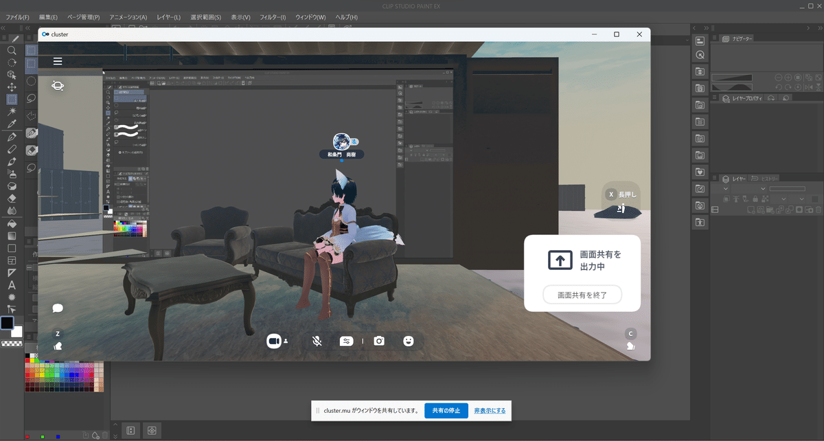The width and height of the screenshot is (824, 441).
Task: Open the heart-folder material icon in dock
Action: point(700,172)
